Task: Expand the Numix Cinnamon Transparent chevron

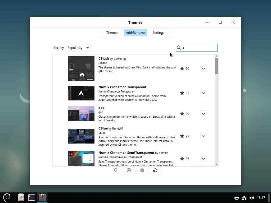Action: click(x=204, y=93)
